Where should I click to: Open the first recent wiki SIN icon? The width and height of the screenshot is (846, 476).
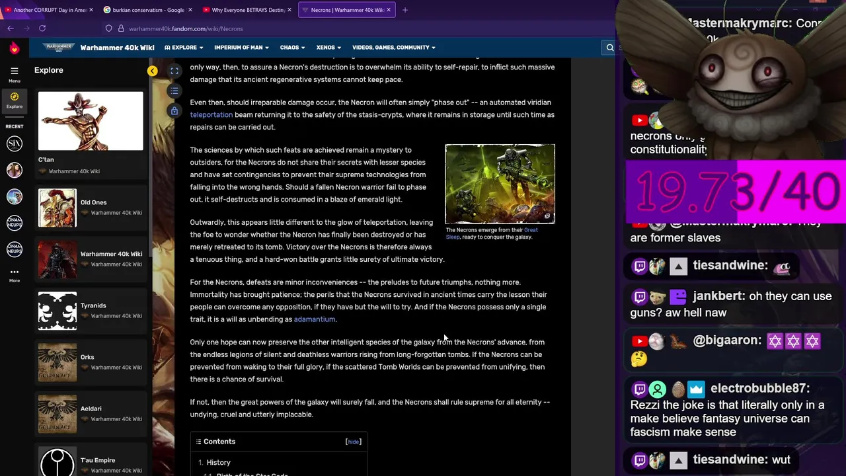14,143
